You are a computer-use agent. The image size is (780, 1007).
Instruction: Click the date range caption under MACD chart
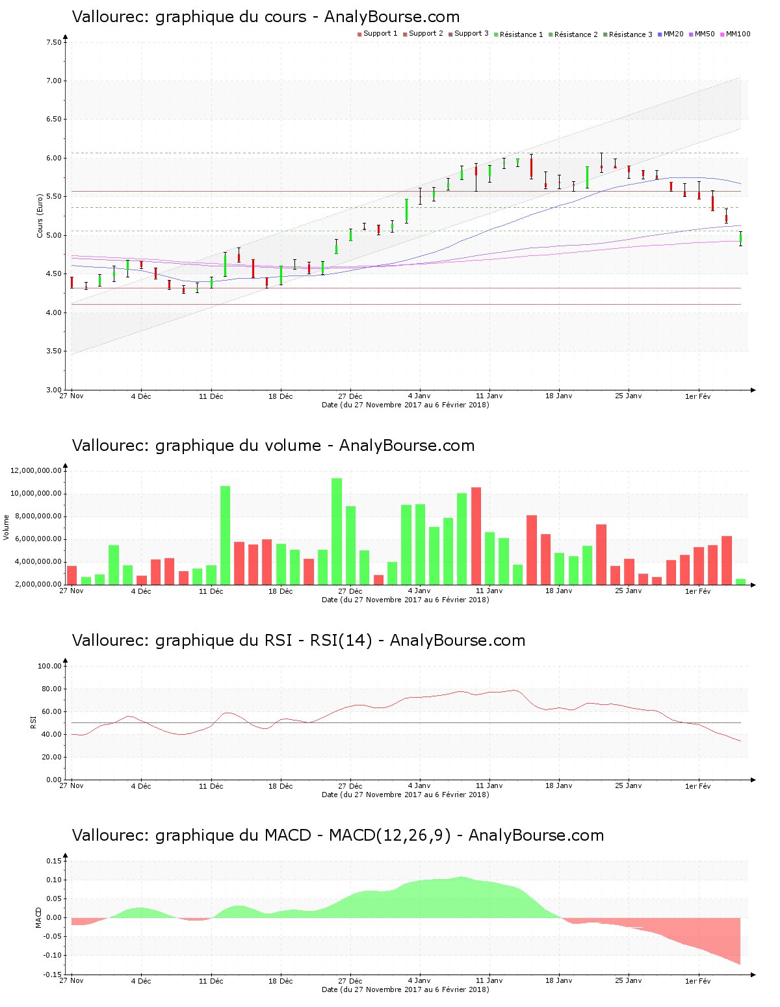[x=406, y=989]
